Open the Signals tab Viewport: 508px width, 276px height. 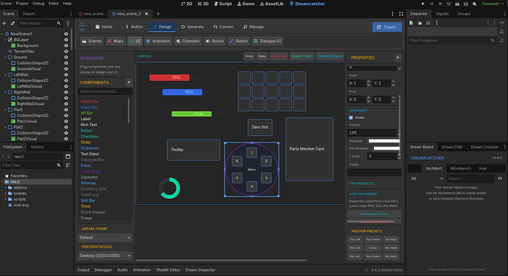pos(442,13)
